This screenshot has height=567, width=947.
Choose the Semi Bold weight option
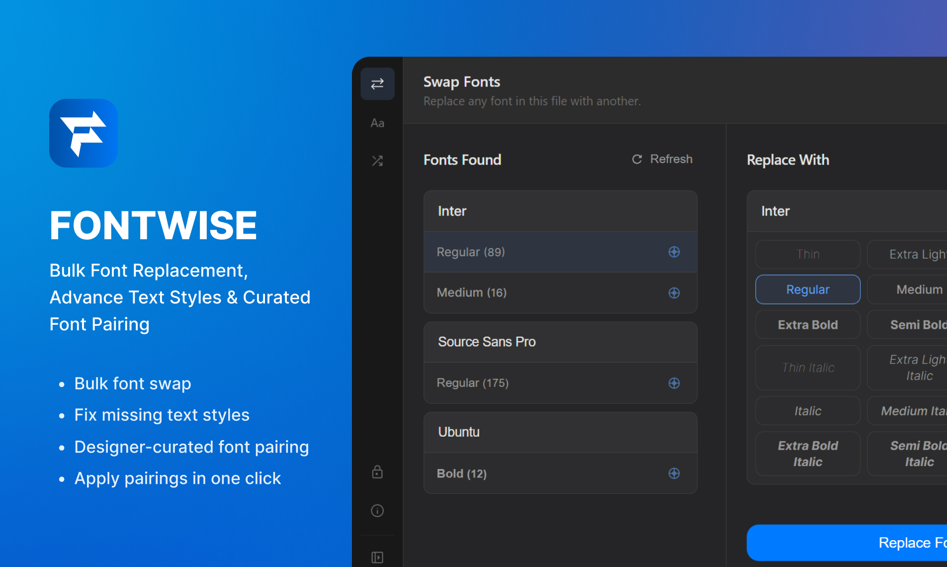click(907, 325)
